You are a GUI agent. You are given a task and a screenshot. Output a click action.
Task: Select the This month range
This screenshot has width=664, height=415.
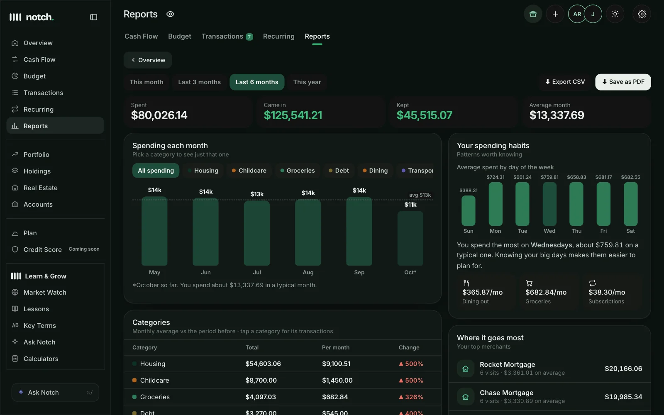point(146,82)
